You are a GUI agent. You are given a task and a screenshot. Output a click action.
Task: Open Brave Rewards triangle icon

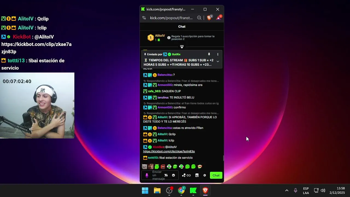[x=219, y=18]
